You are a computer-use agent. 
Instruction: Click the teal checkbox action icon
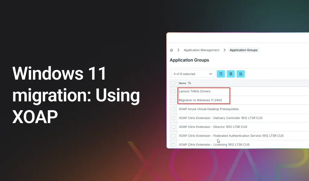click(241, 74)
